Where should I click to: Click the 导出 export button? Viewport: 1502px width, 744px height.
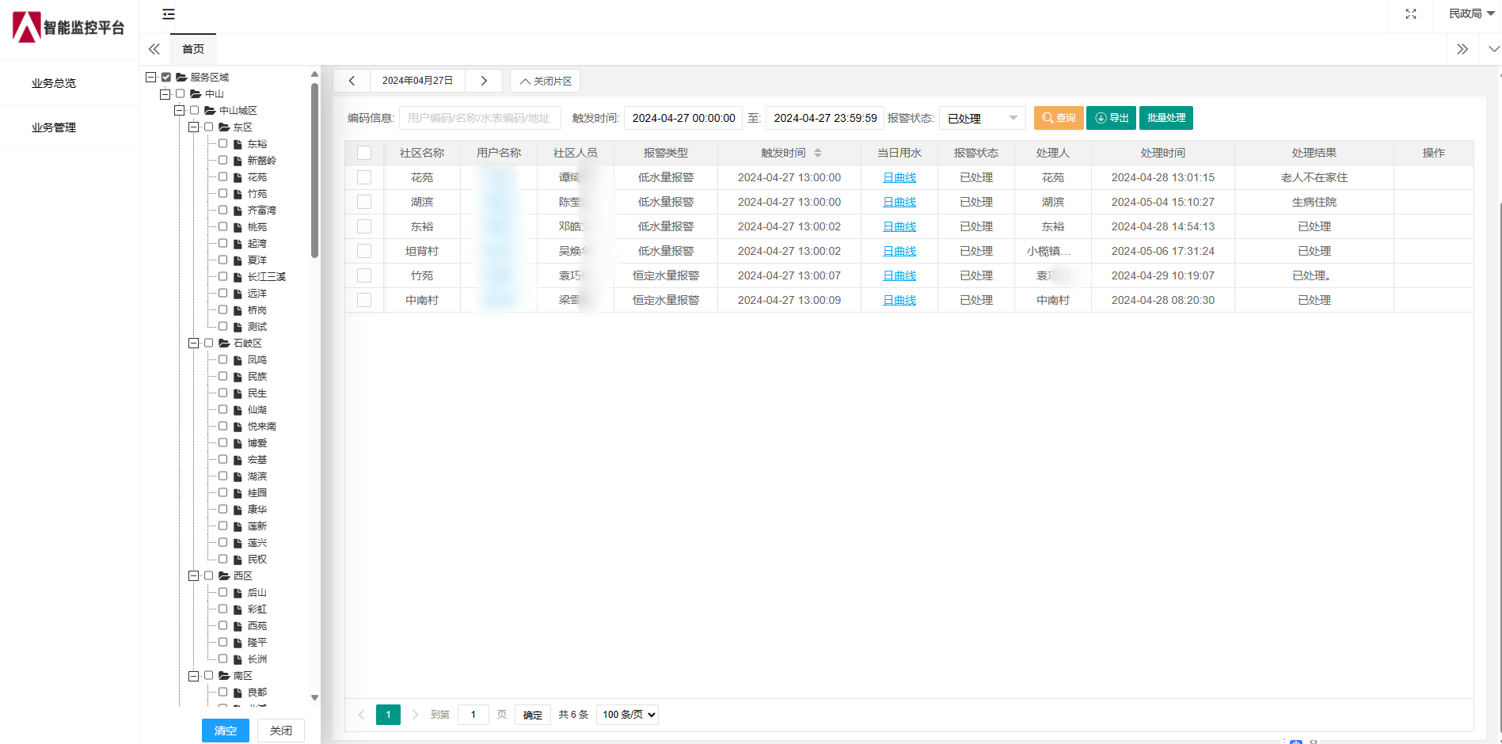coord(1111,118)
